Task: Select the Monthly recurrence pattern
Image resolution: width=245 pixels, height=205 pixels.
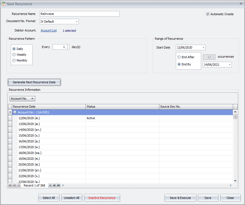Action: click(x=14, y=60)
